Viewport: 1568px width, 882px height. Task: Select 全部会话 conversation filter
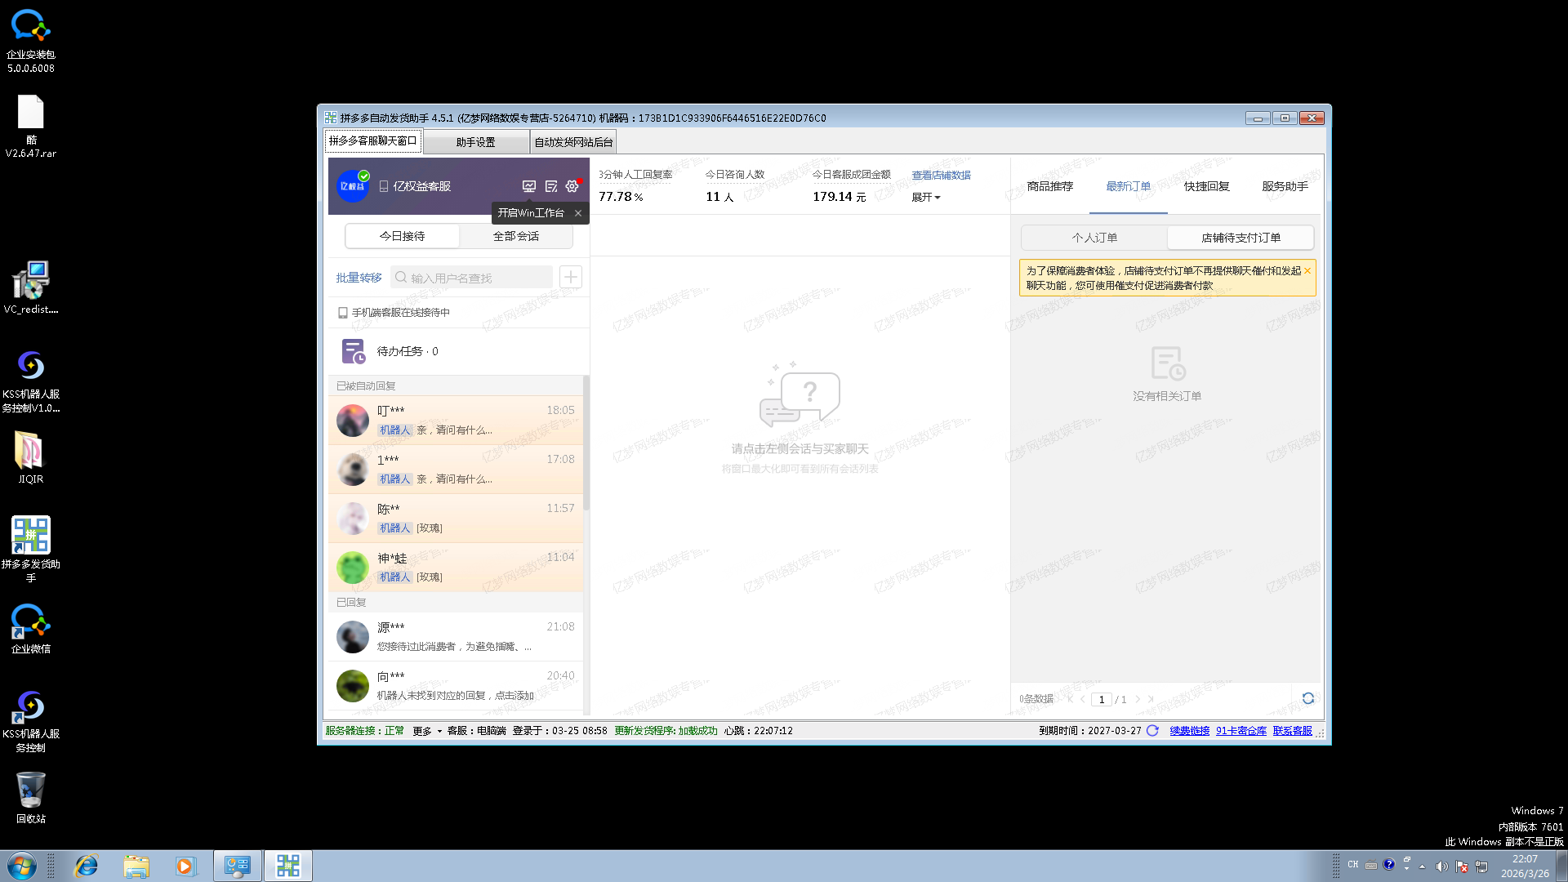[x=516, y=236]
